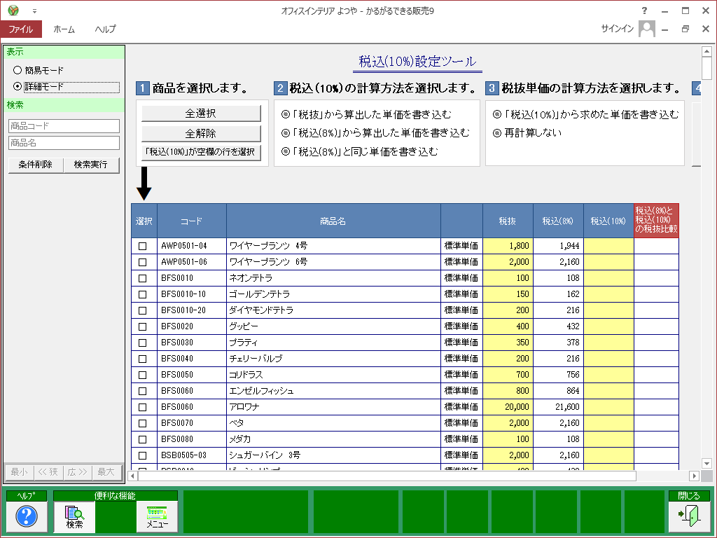
Task: Choose 「税込(8%)」から算出した単価を書き込む option
Action: coord(286,133)
